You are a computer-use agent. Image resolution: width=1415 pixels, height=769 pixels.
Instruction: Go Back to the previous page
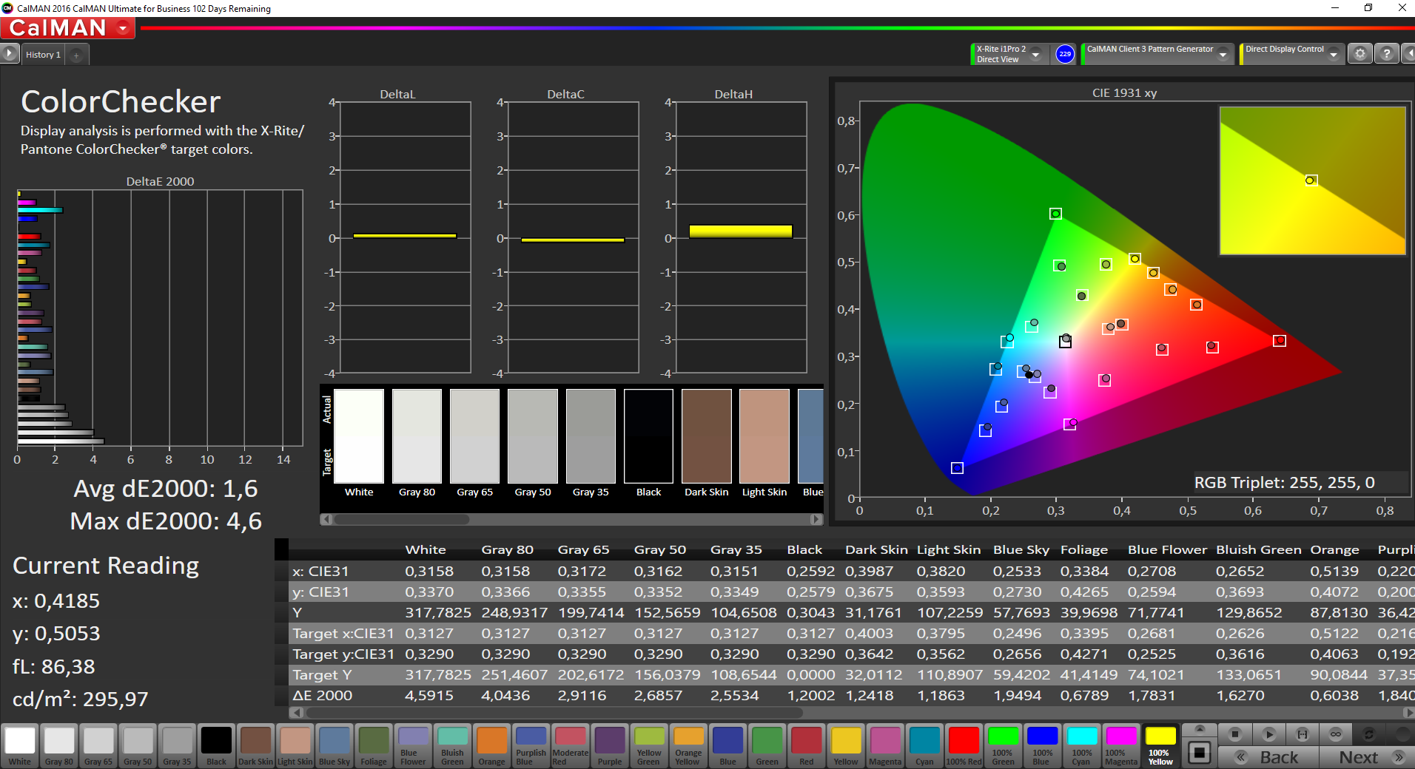pos(1268,757)
